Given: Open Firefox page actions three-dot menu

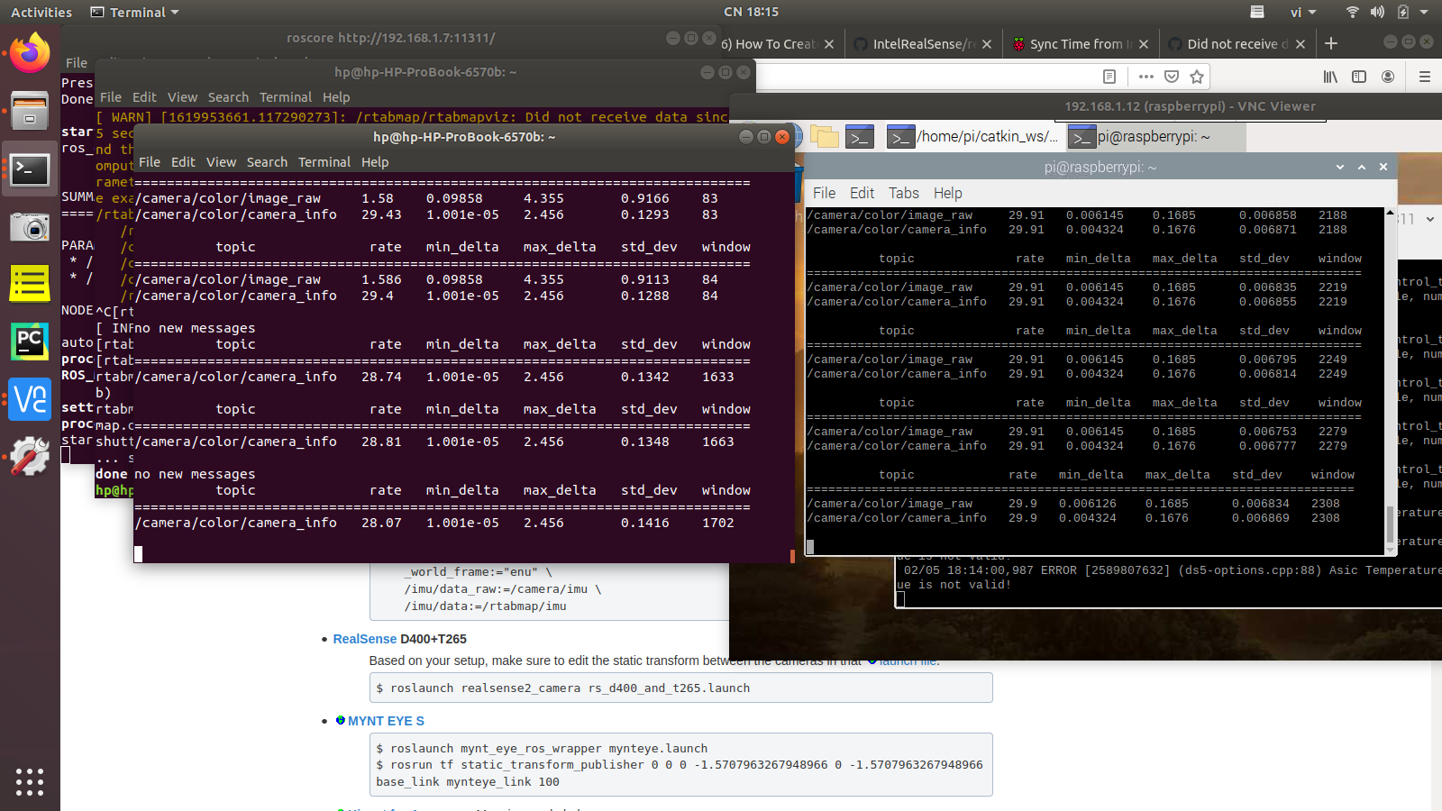Looking at the screenshot, I should click(x=1146, y=77).
